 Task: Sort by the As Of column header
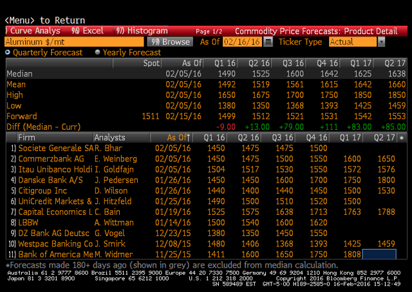tap(179, 138)
